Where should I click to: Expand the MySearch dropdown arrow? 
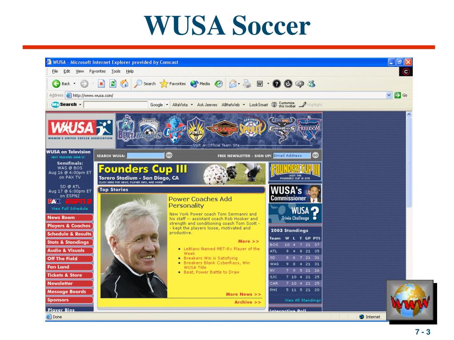(x=80, y=104)
